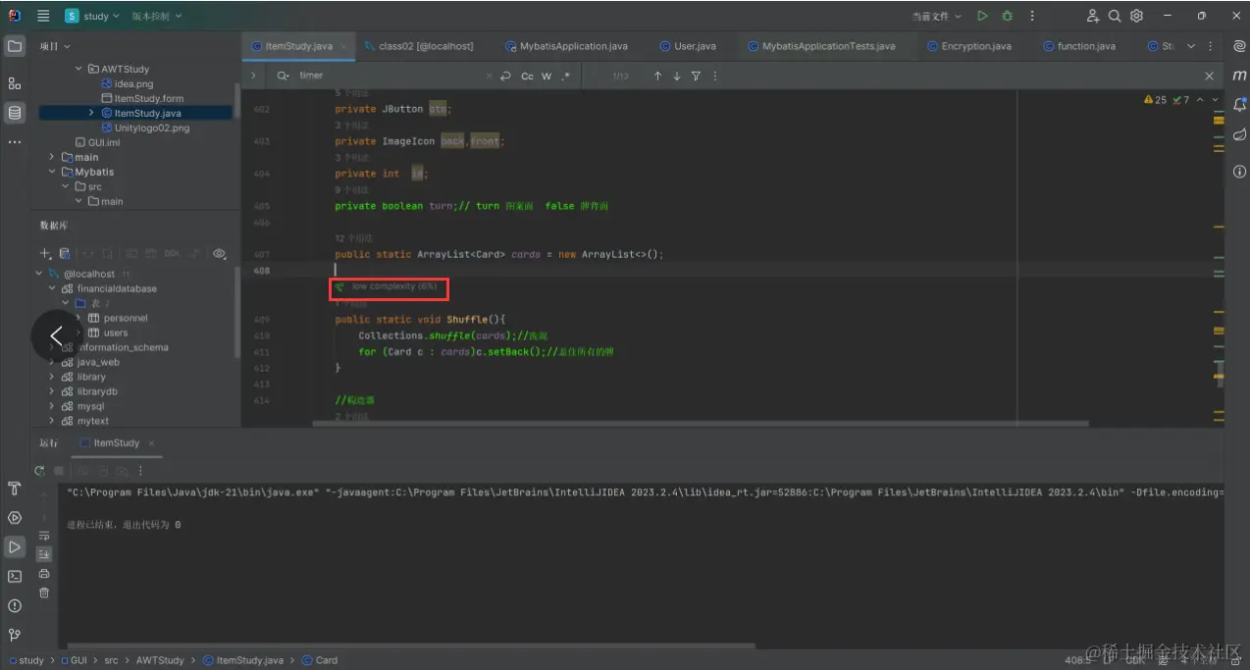Go to next search occurrence arrow
The width and height of the screenshot is (1250, 670).
coord(676,77)
